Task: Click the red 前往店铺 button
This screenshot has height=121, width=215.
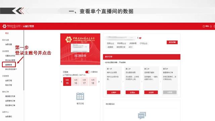Action: 172,42
